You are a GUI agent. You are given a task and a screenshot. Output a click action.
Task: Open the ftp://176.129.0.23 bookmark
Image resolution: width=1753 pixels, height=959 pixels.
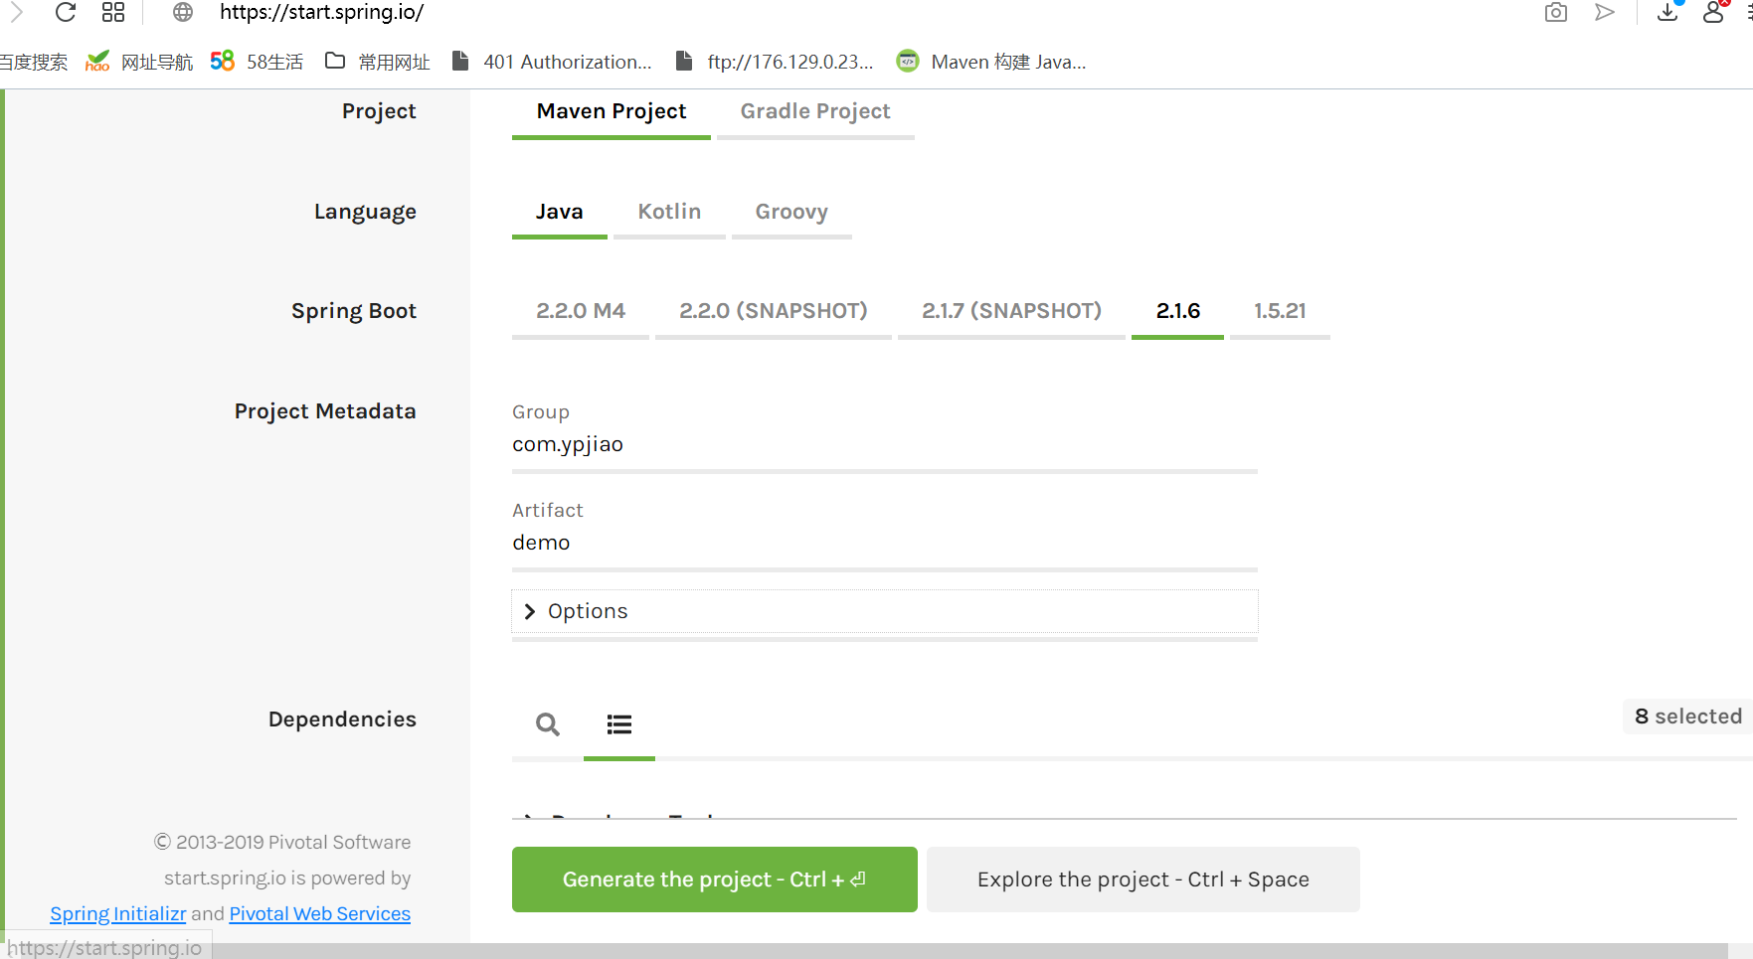coord(775,62)
